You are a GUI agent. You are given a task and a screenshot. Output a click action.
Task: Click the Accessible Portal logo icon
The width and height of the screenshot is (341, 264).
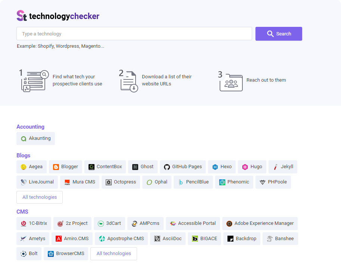point(173,224)
